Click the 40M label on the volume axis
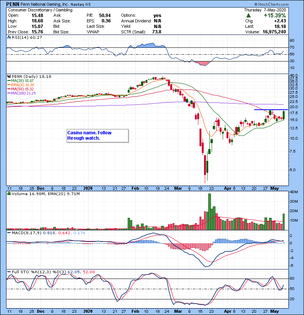The height and width of the screenshot is (315, 304). (294, 192)
